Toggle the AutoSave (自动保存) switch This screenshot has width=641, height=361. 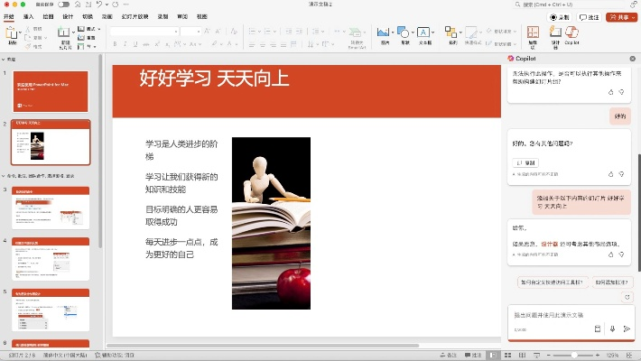tap(63, 5)
